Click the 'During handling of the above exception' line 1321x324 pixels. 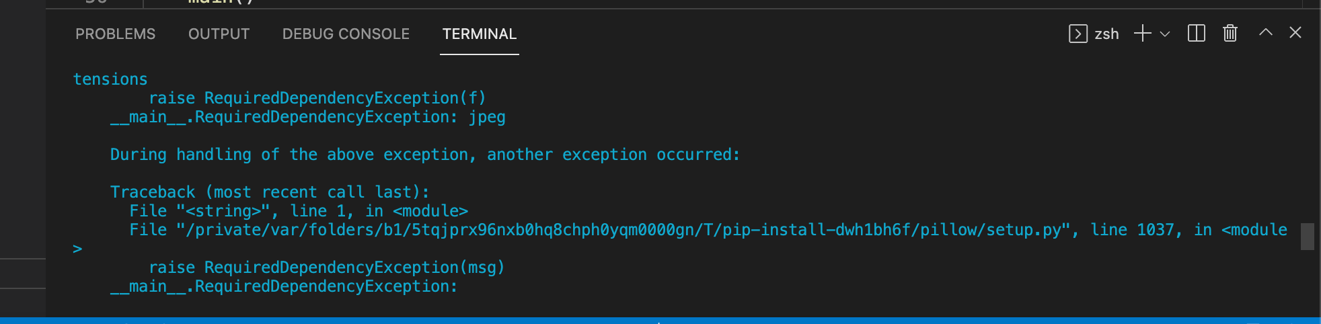tap(425, 155)
